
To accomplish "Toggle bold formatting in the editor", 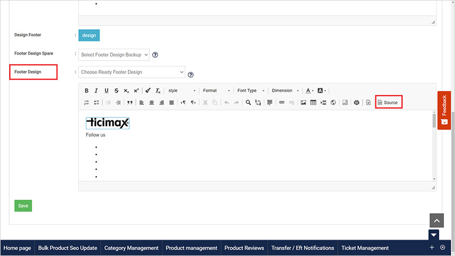I will tap(87, 91).
